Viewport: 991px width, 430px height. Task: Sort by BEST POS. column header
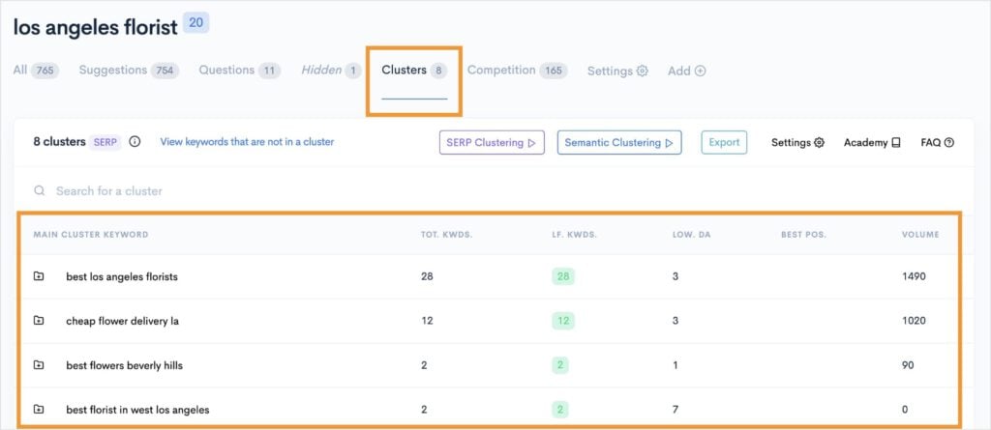(x=804, y=235)
